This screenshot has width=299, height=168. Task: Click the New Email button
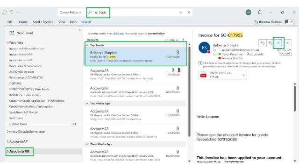21,33
